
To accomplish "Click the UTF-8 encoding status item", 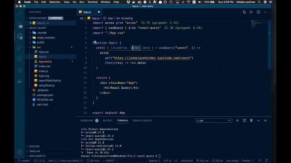I will (x=167, y=161).
